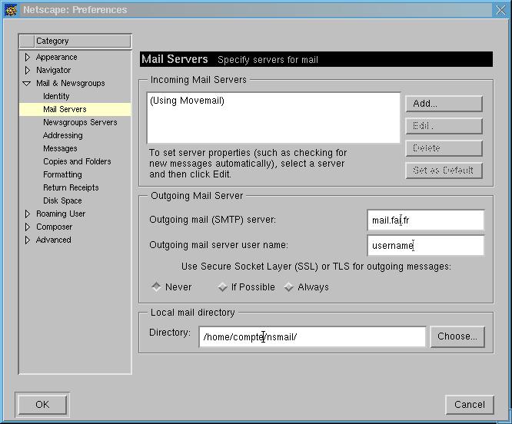The height and width of the screenshot is (424, 512).
Task: Select the Appearance tree item
Action: coord(56,57)
